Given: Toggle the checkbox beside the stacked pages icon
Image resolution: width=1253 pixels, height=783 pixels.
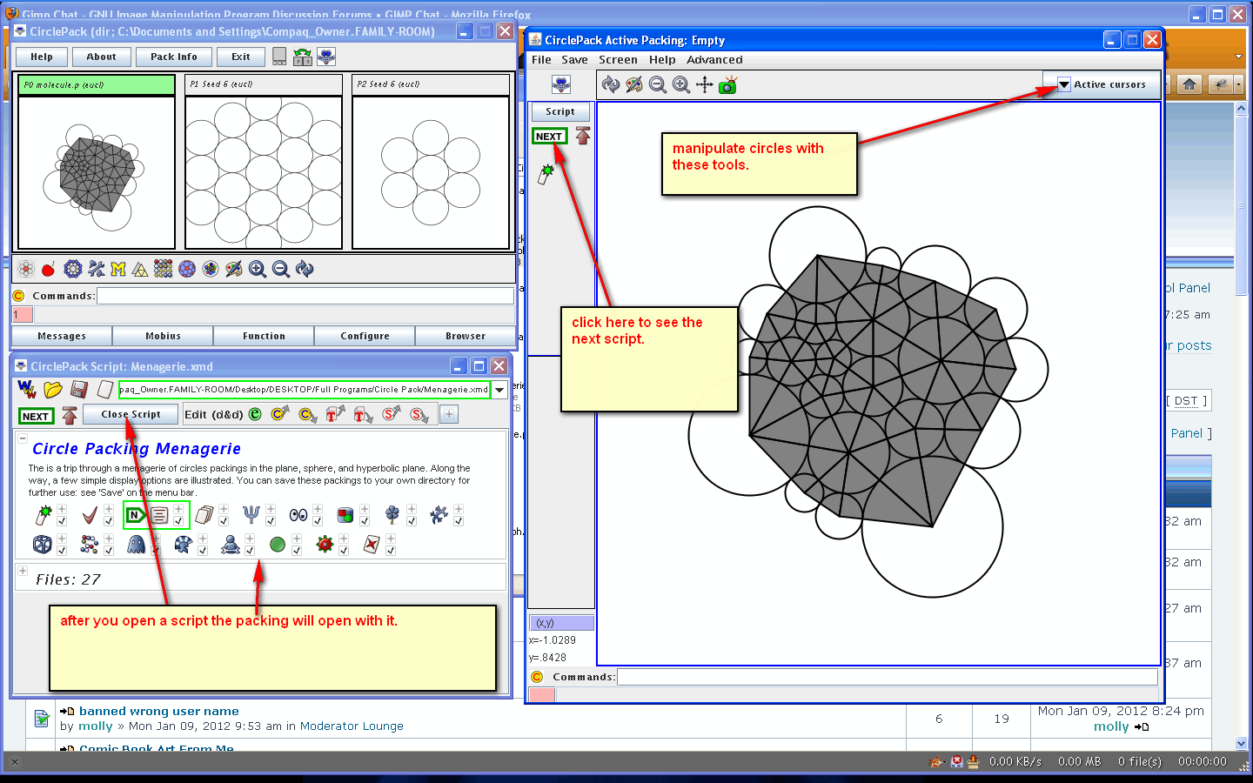Looking at the screenshot, I should 224,521.
